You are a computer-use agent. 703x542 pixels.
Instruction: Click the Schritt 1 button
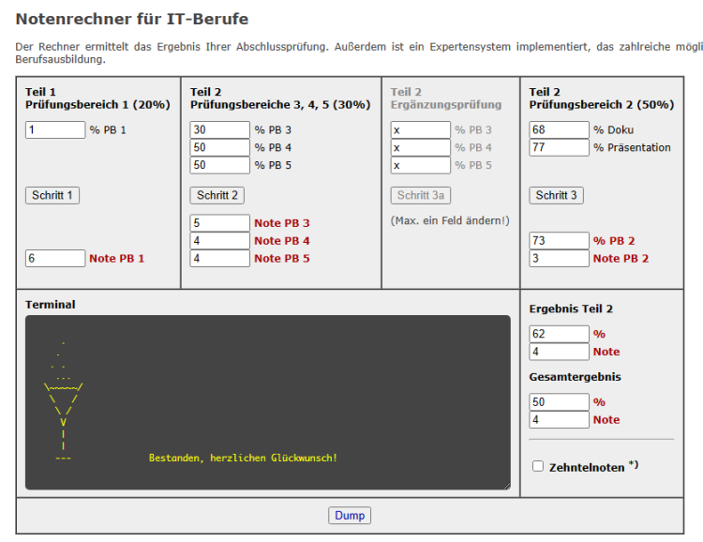pos(52,195)
